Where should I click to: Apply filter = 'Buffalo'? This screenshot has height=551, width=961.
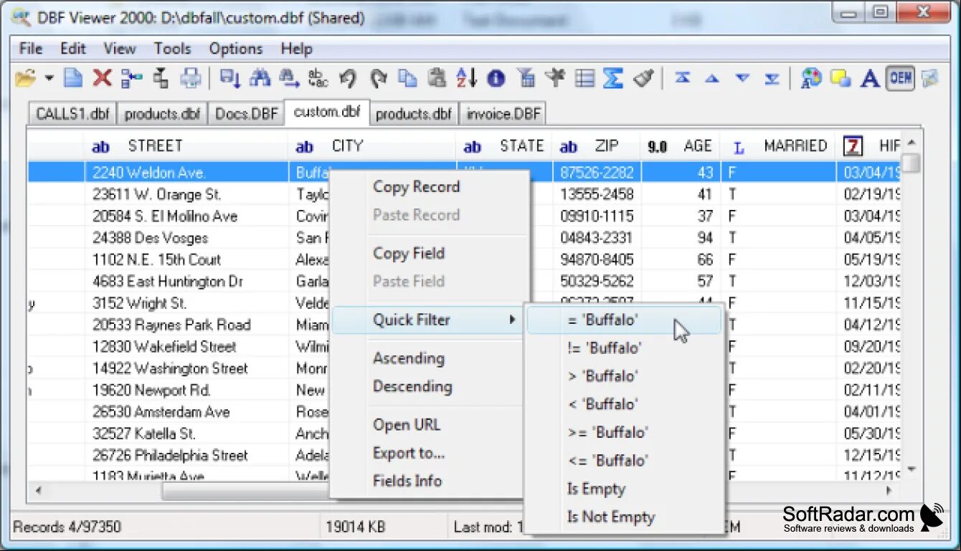coord(624,320)
